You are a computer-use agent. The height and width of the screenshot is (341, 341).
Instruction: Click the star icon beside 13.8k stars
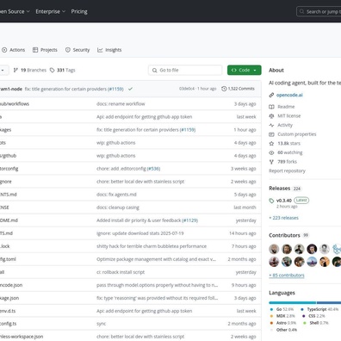(271, 144)
